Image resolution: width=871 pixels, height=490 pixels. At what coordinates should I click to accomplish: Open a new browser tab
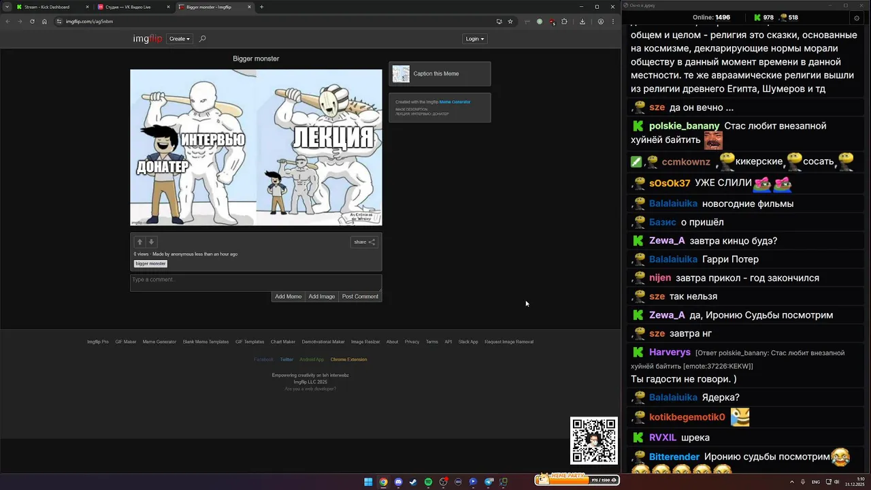pyautogui.click(x=261, y=7)
